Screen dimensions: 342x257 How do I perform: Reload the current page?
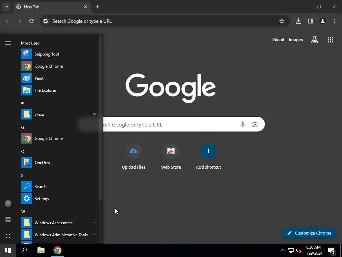coord(31,21)
